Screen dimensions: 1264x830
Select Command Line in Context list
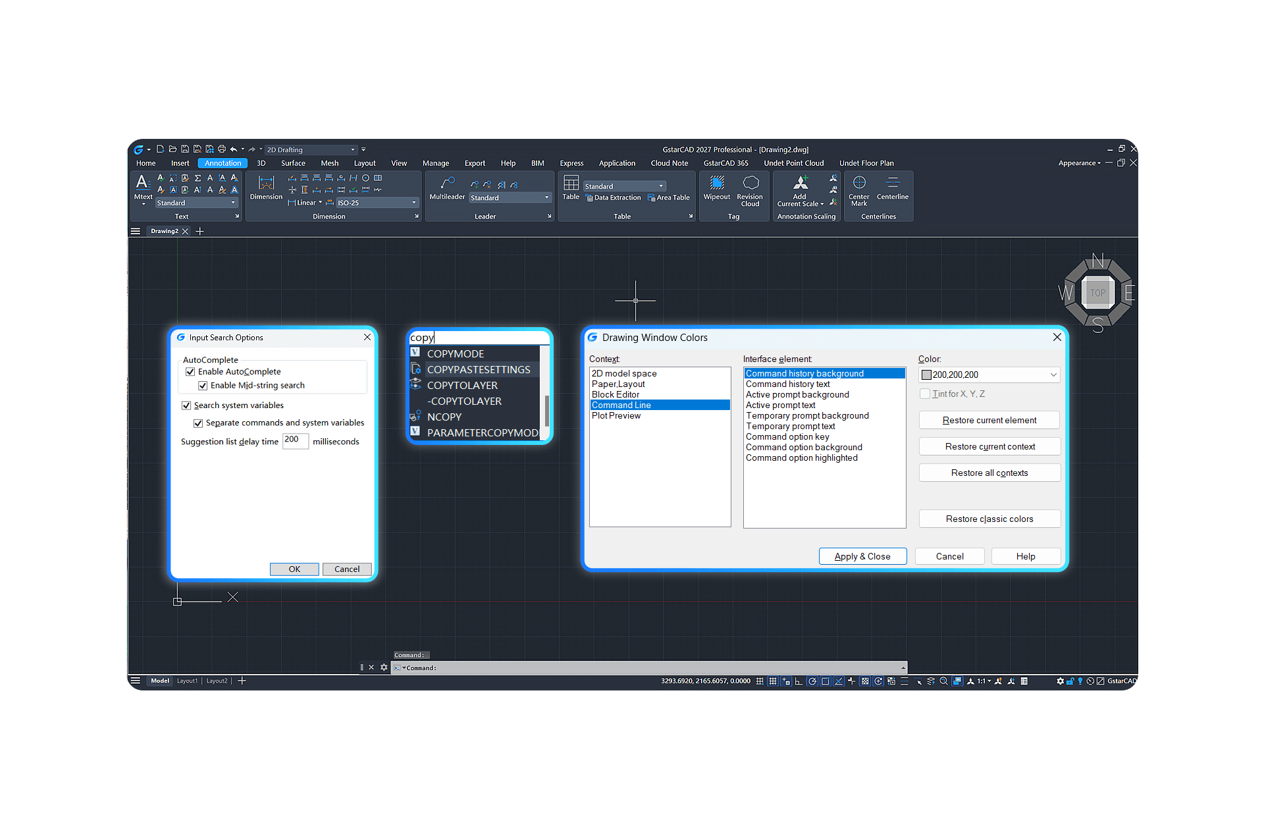coord(660,405)
